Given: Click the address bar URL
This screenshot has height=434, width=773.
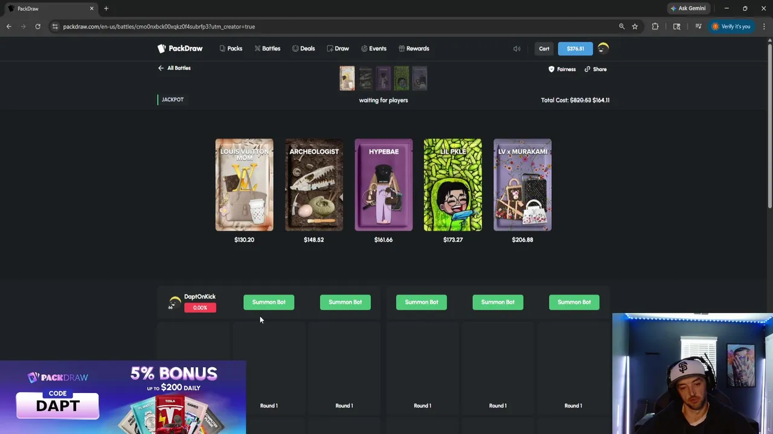Looking at the screenshot, I should pos(159,27).
